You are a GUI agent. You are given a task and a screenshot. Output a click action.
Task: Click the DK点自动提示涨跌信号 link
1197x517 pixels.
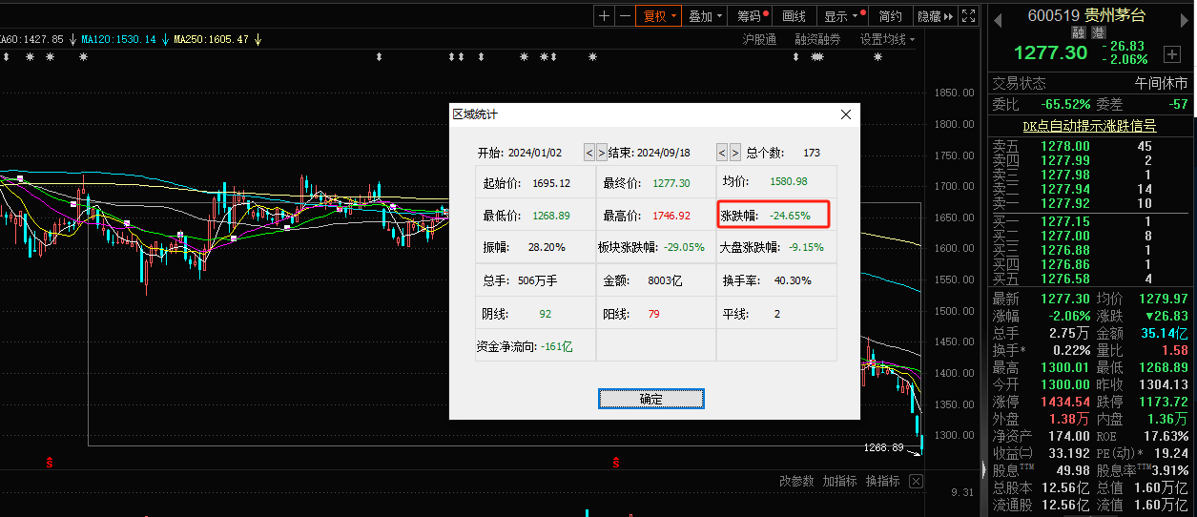click(x=1089, y=125)
